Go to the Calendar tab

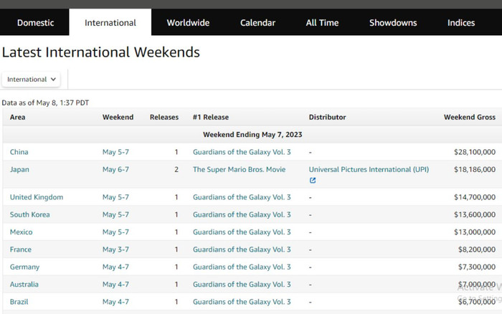point(257,23)
